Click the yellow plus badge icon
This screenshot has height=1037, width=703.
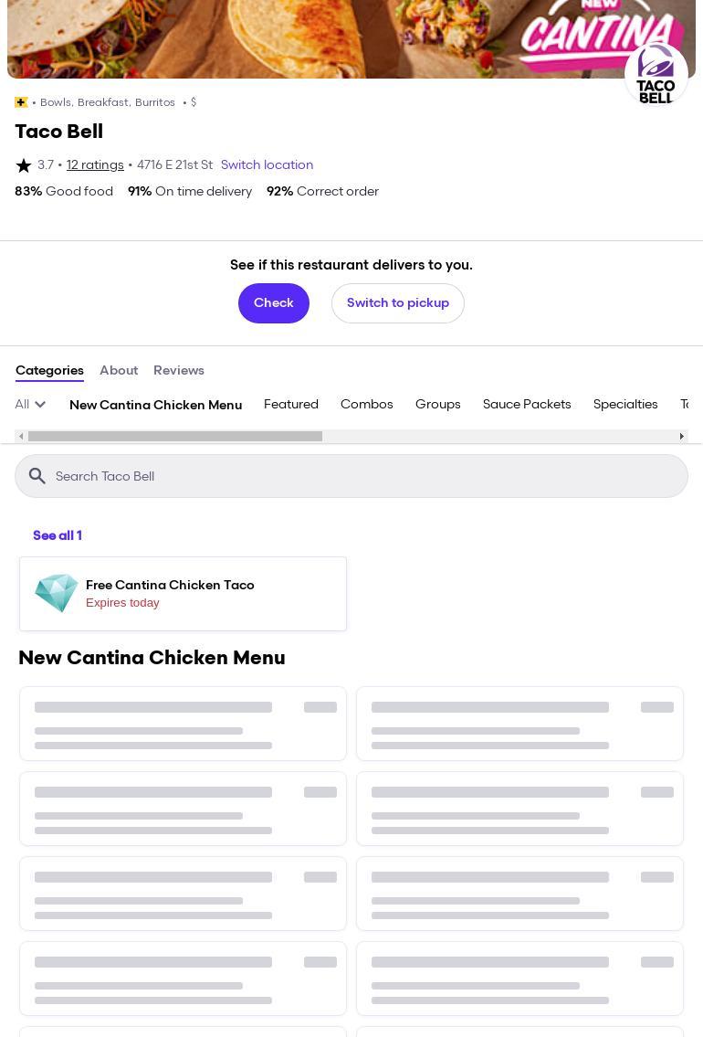(x=21, y=102)
